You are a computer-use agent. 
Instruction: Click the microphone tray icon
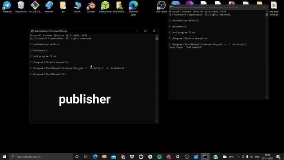coord(247,157)
